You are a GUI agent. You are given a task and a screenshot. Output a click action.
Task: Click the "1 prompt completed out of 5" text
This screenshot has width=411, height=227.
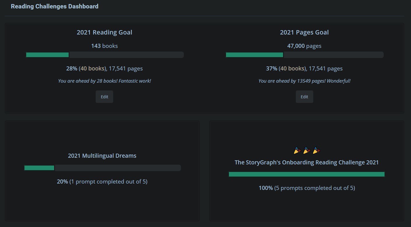(x=108, y=181)
